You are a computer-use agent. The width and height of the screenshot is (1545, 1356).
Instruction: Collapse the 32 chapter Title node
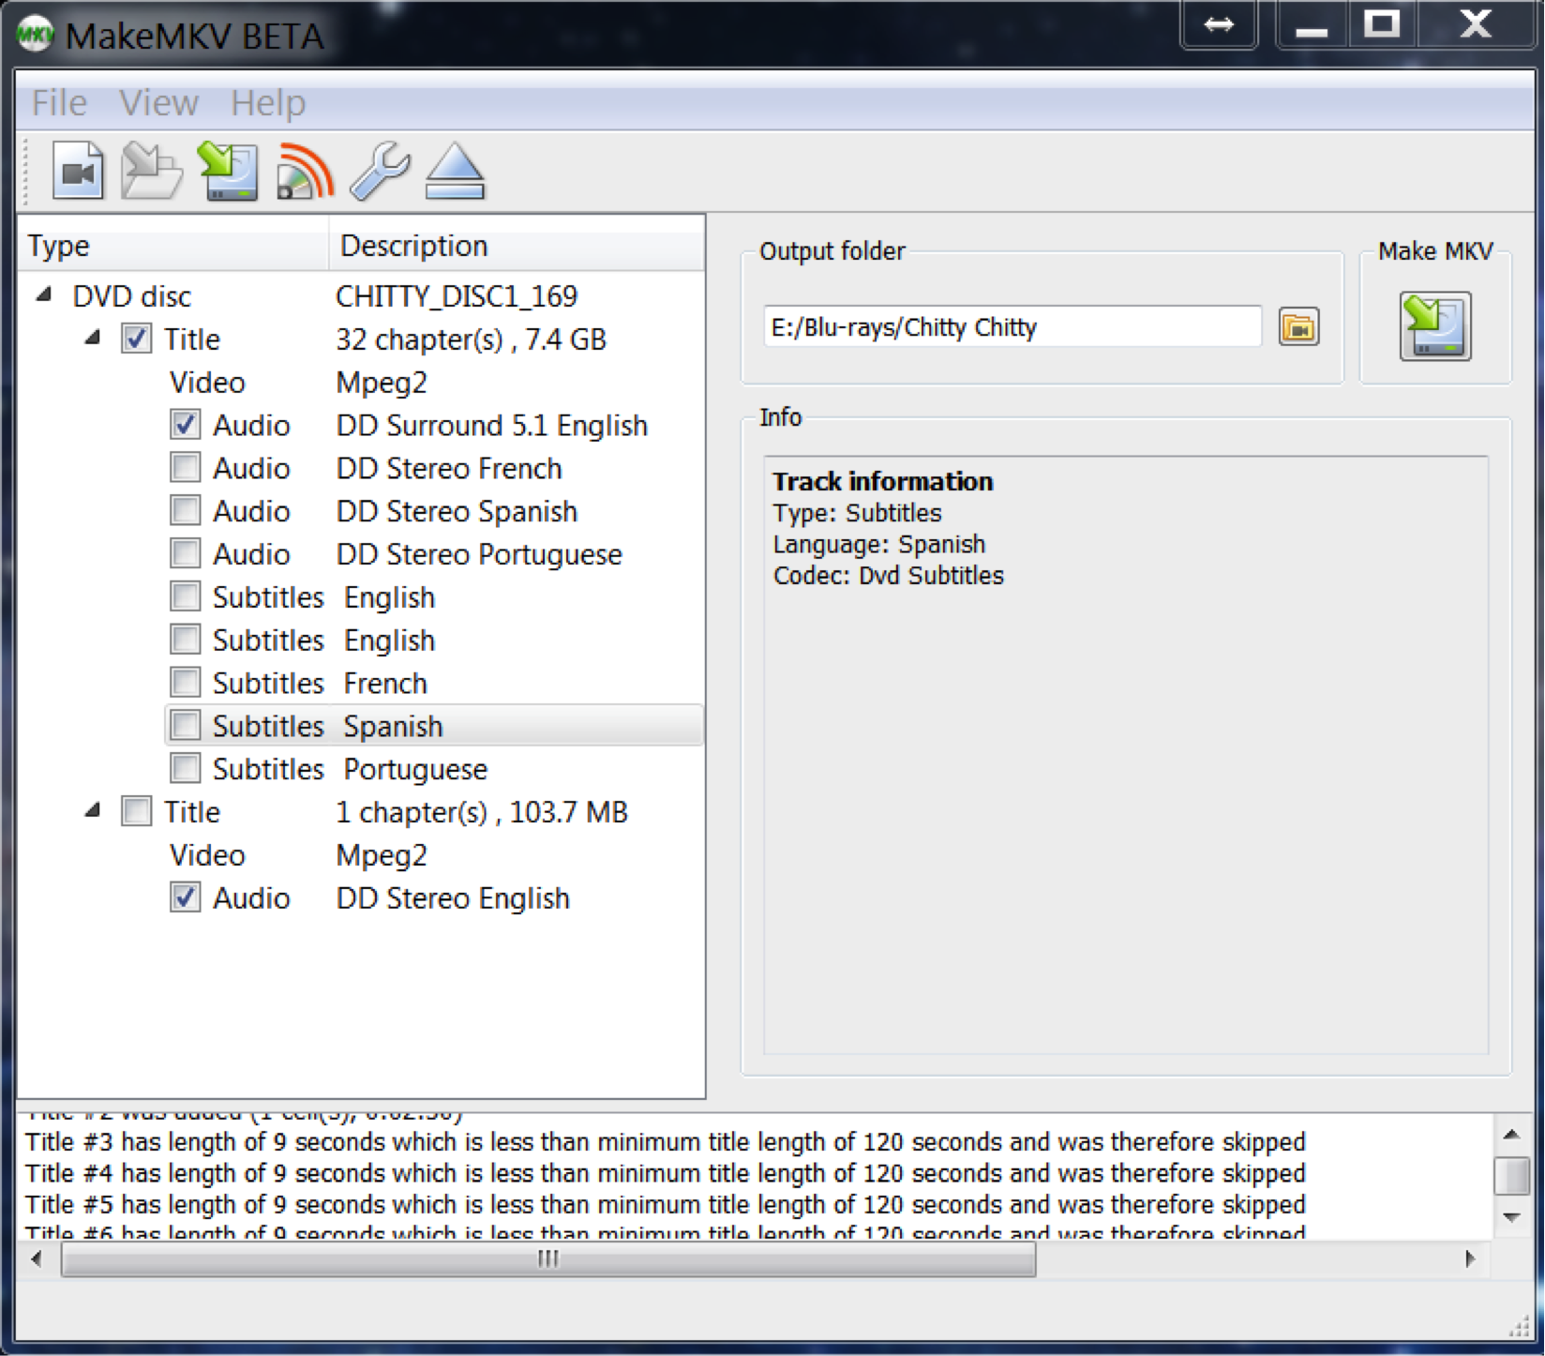pos(92,338)
